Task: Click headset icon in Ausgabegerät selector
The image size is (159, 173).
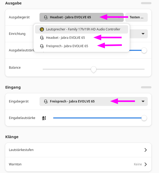Action: [46, 17]
